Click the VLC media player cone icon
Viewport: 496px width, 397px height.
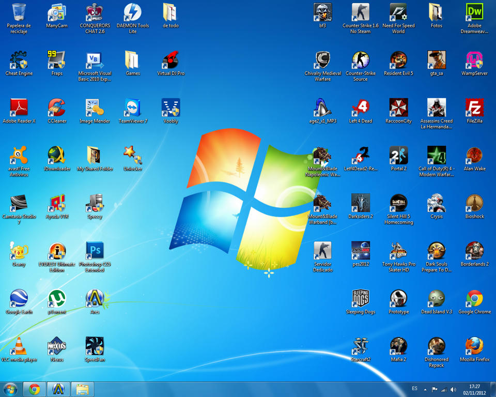click(x=19, y=346)
